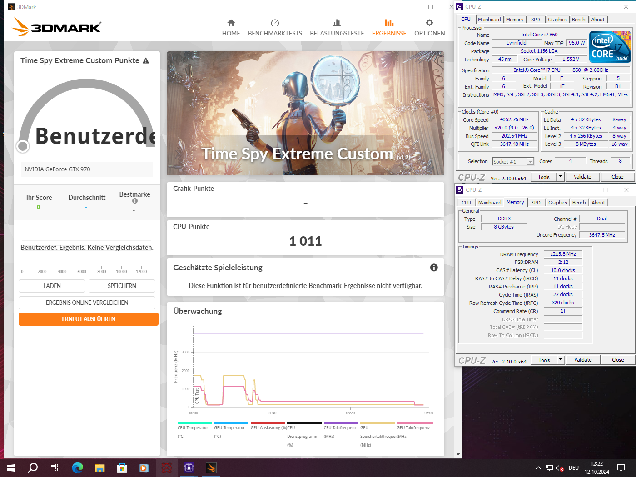The height and width of the screenshot is (477, 636).
Task: Open the Socket #1 selection dropdown
Action: pos(513,161)
